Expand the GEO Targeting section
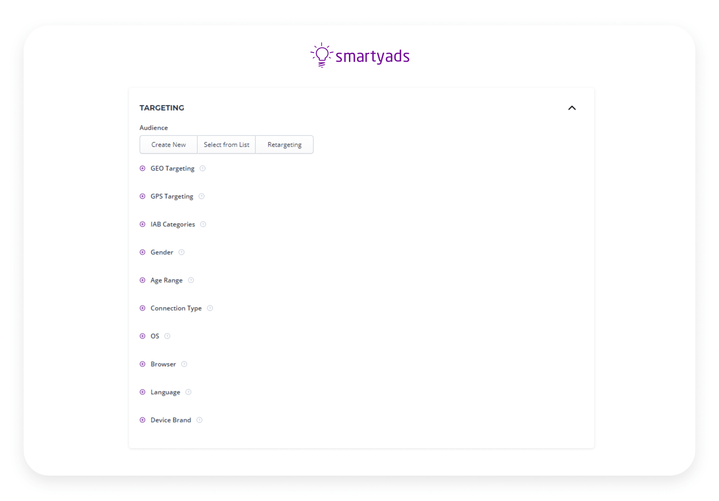Image resolution: width=719 pixels, height=501 pixels. click(x=142, y=168)
